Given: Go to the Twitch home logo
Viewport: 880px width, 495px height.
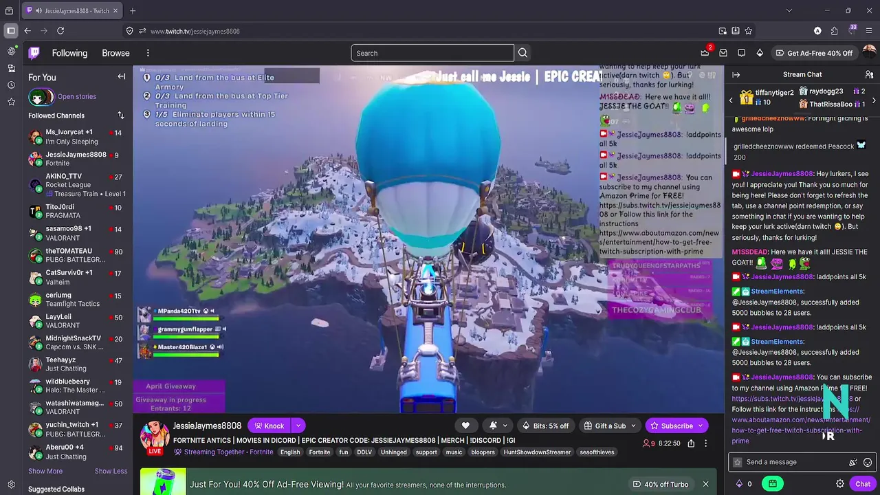Looking at the screenshot, I should (34, 53).
